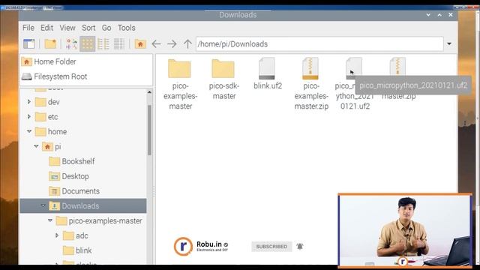Screen dimensions: 480x270
Task: Select pico-examples-master folder icon in file pane
Action: tap(180, 68)
